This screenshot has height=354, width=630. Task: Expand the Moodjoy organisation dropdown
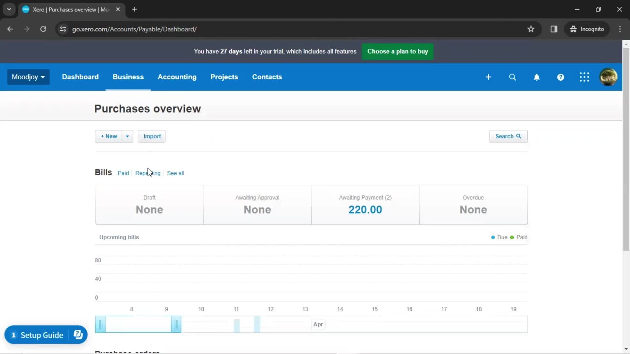pos(28,77)
